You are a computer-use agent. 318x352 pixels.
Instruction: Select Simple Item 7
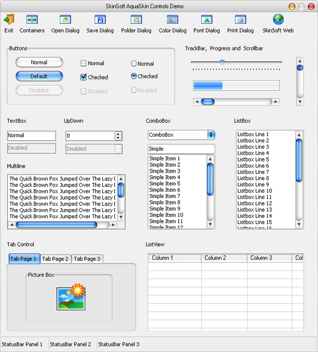coord(165,196)
